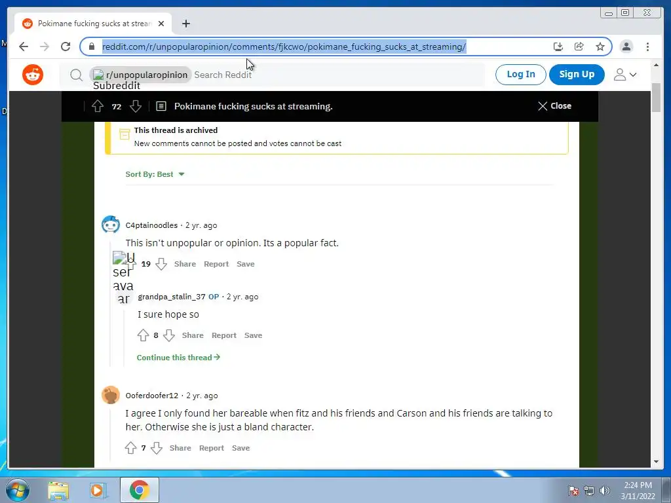Click the page's vertical scrollbar thumb

(656, 98)
